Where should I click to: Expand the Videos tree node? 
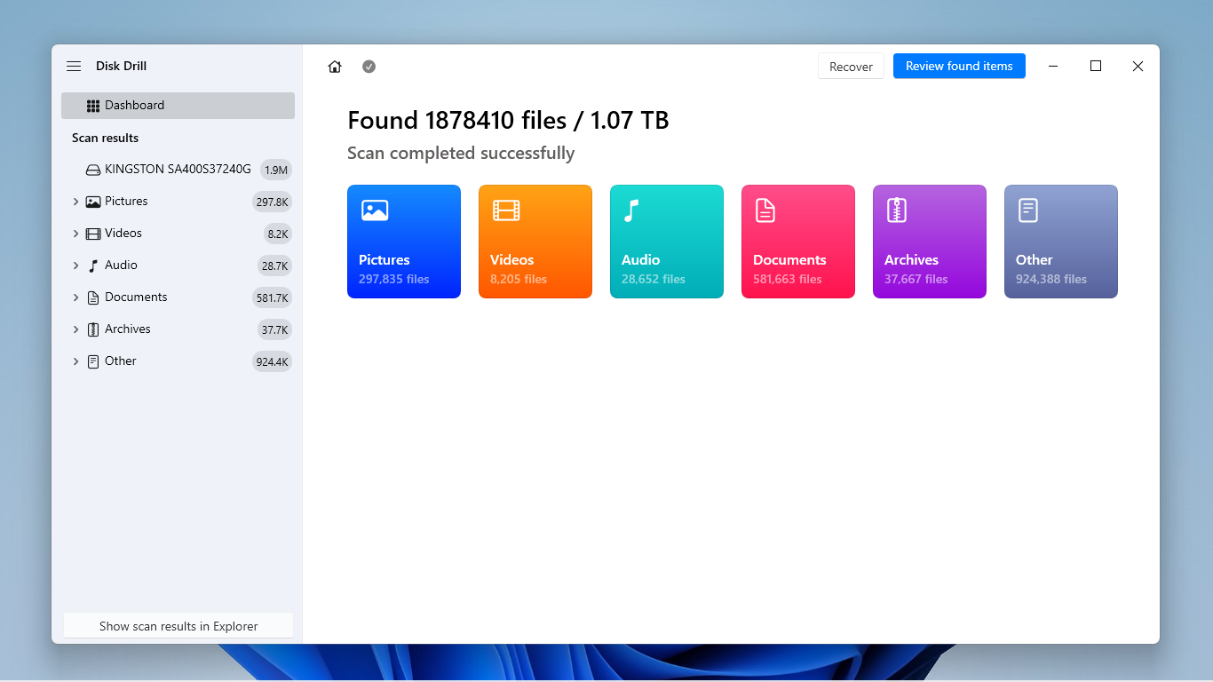[x=75, y=234]
